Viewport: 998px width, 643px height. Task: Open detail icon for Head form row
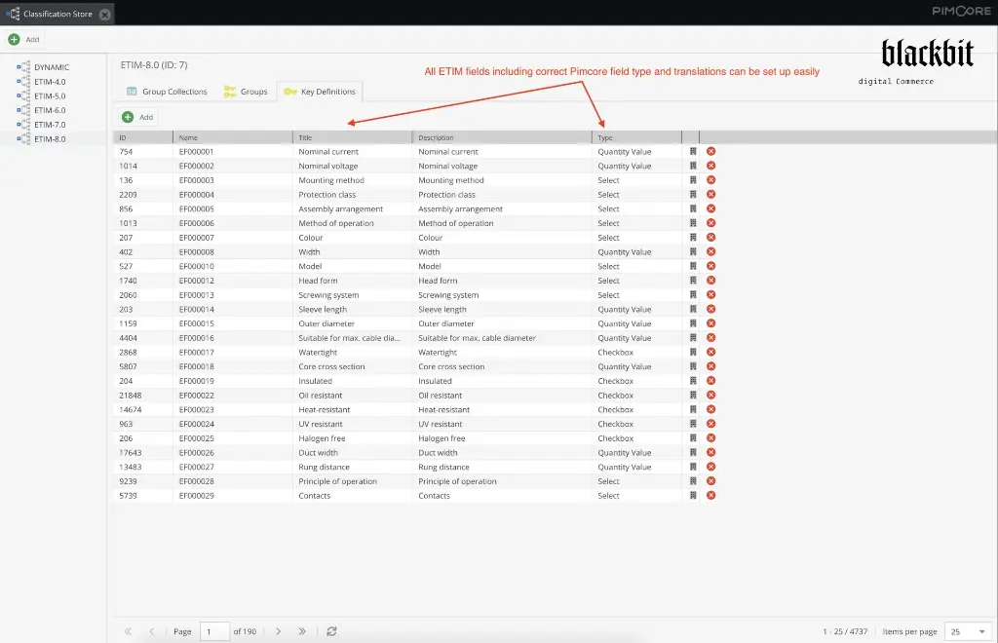pyautogui.click(x=693, y=281)
